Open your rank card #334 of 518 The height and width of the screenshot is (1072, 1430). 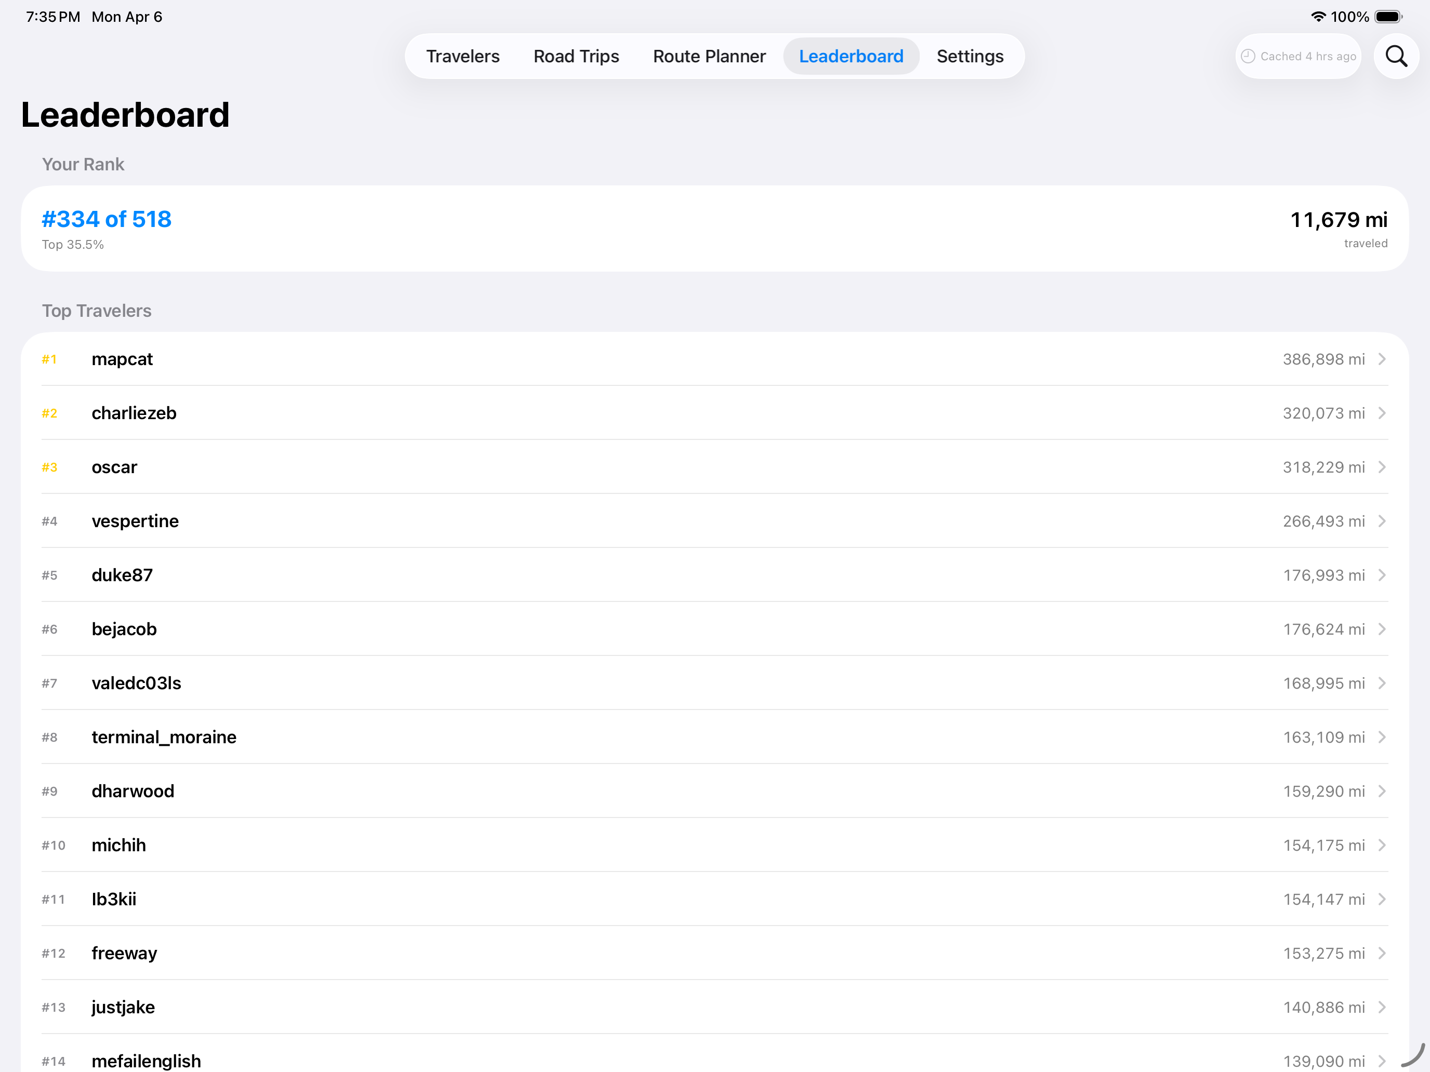[714, 229]
